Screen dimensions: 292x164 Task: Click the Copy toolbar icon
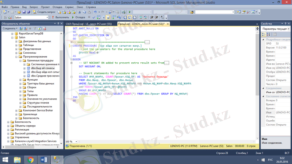[x=84, y=12]
